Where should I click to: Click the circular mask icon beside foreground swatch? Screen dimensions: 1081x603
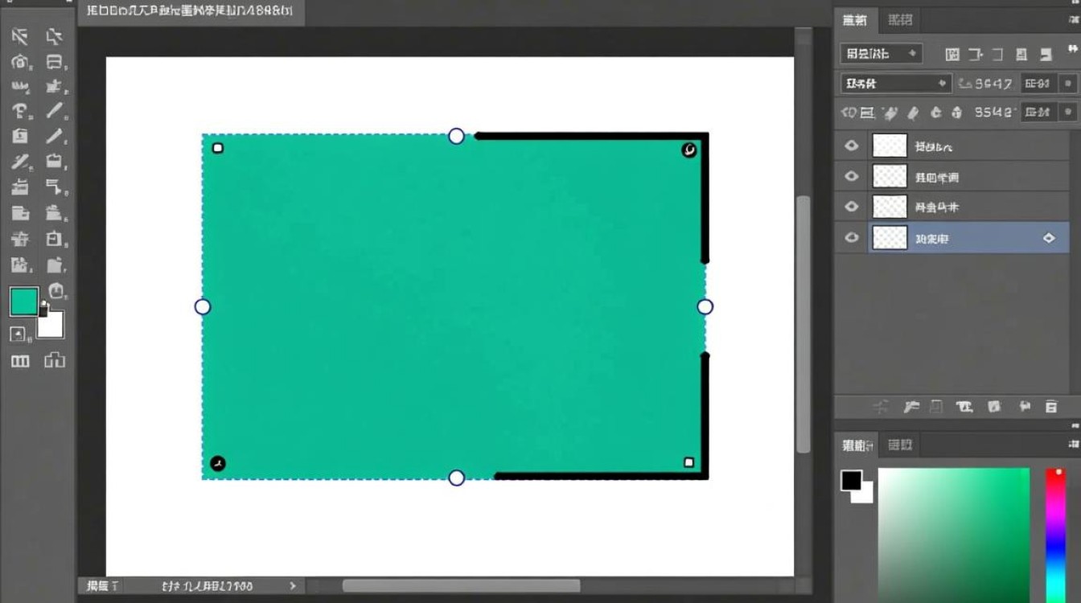pos(55,291)
